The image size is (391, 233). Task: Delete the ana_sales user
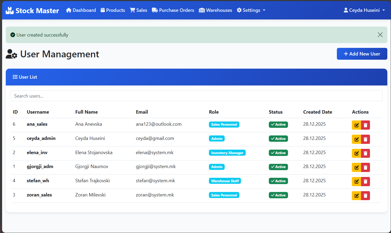pos(366,125)
